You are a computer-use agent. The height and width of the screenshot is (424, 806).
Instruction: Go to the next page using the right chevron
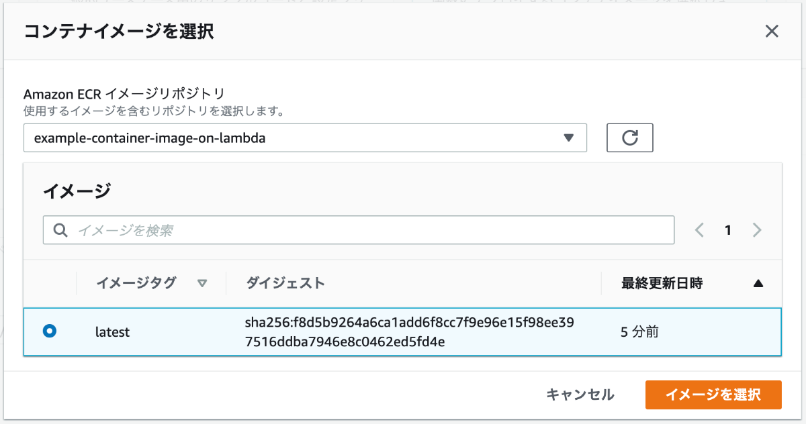[757, 230]
